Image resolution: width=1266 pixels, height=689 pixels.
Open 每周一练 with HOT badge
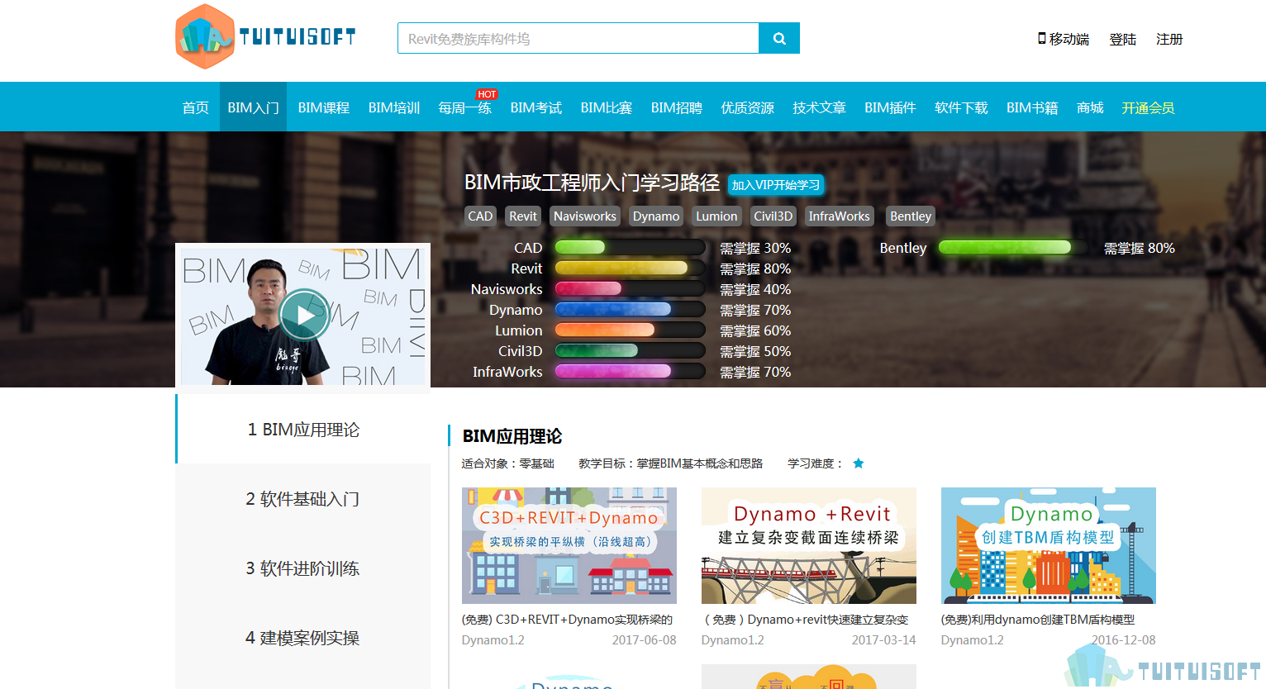coord(465,107)
